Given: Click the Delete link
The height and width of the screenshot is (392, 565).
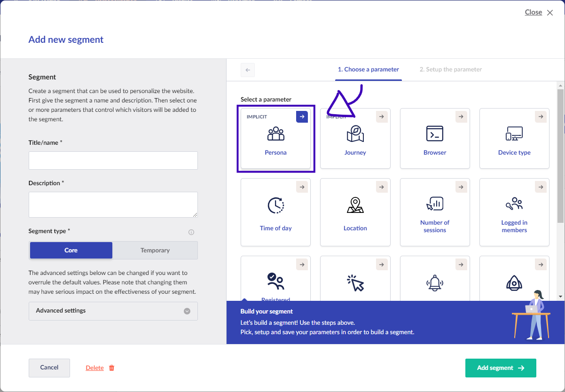Looking at the screenshot, I should pyautogui.click(x=94, y=368).
